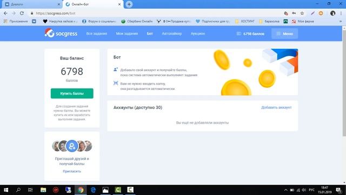Open the 'Моя ферма' bookmark

pyautogui.click(x=303, y=21)
